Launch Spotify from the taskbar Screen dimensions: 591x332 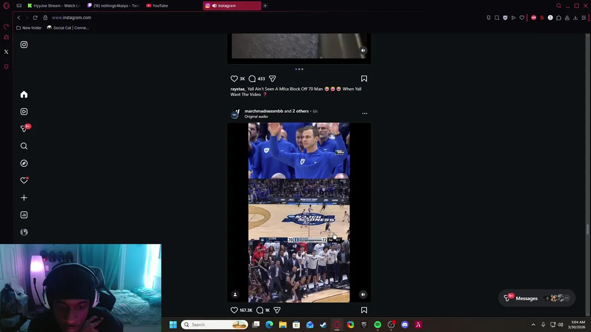click(x=378, y=325)
